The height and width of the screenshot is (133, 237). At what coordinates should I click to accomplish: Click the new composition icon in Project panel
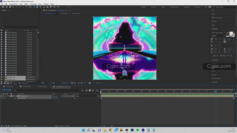pyautogui.click(x=8, y=83)
